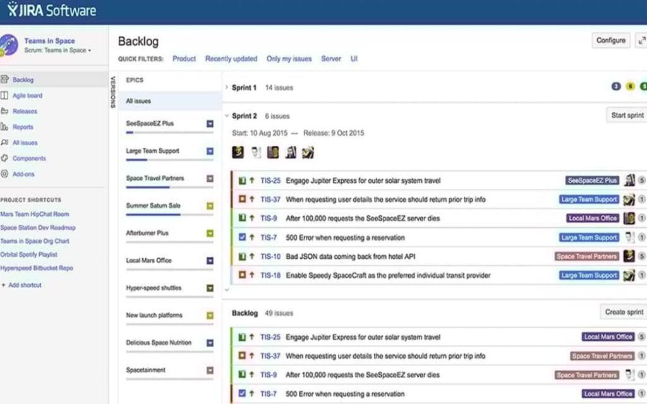This screenshot has width=647, height=404.
Task: Click SeeSpaceEZ Plus epic label on TIS-25
Action: coord(592,181)
